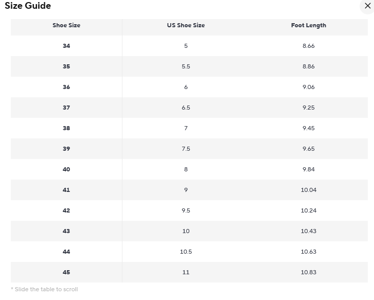Select shoe size 35 row label

coord(66,66)
